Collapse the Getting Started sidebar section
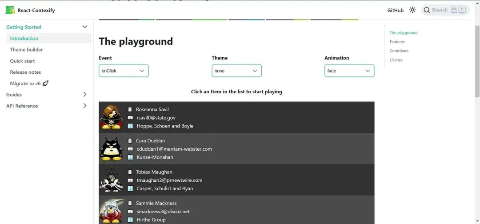Image resolution: width=480 pixels, height=224 pixels. click(x=85, y=27)
